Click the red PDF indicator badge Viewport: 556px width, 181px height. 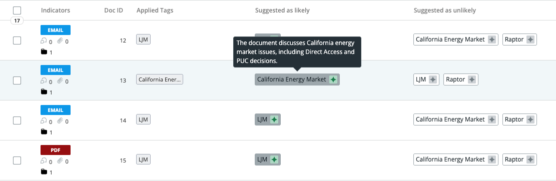56,150
